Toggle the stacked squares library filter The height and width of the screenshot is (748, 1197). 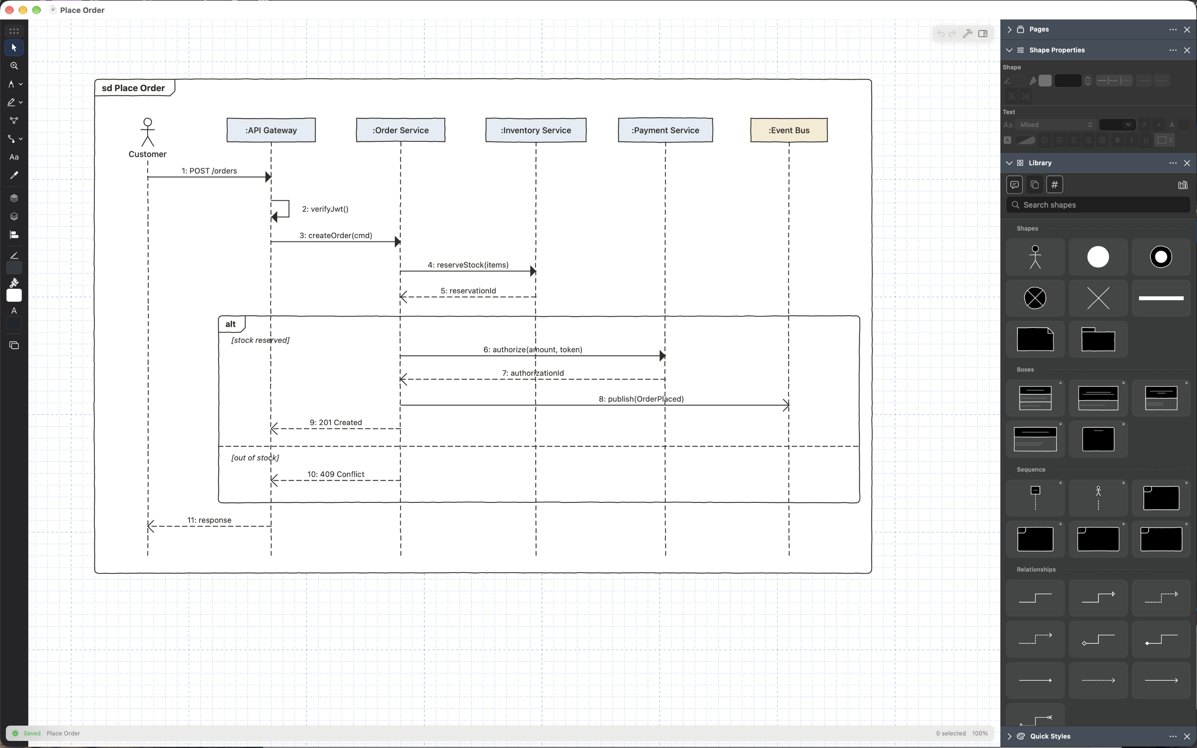click(1034, 185)
